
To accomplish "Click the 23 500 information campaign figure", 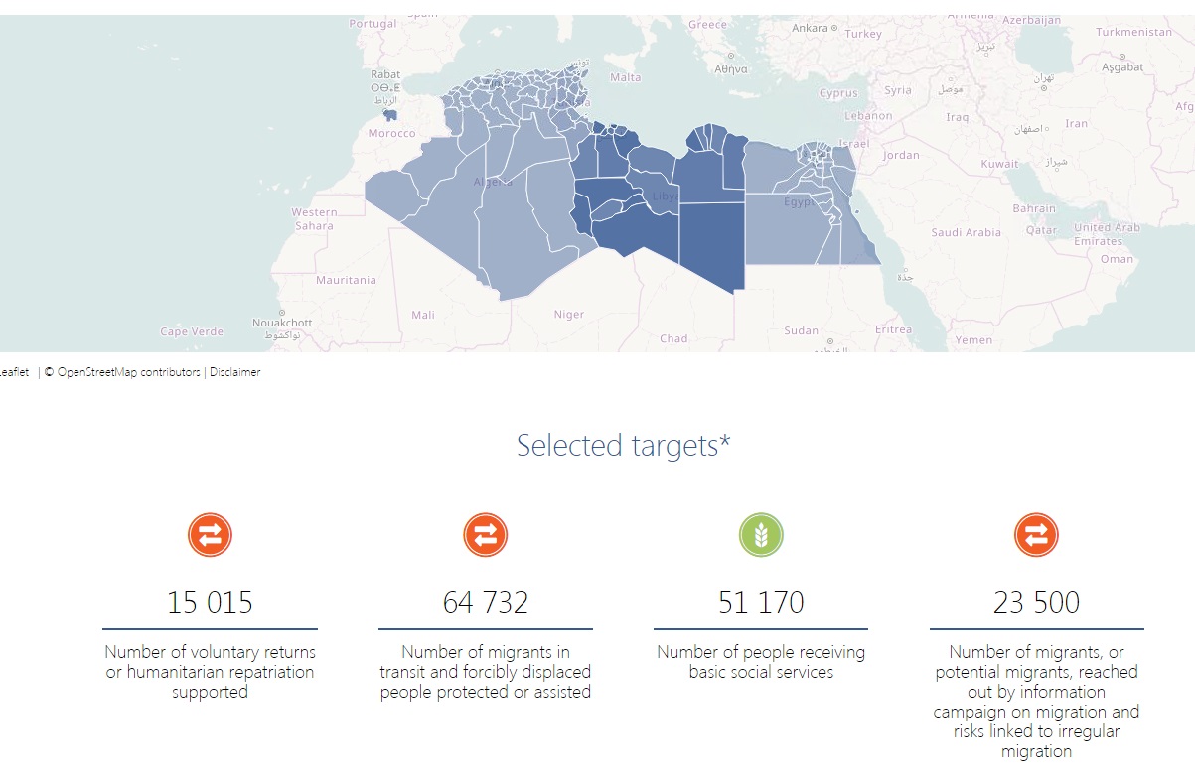I will tap(1036, 602).
